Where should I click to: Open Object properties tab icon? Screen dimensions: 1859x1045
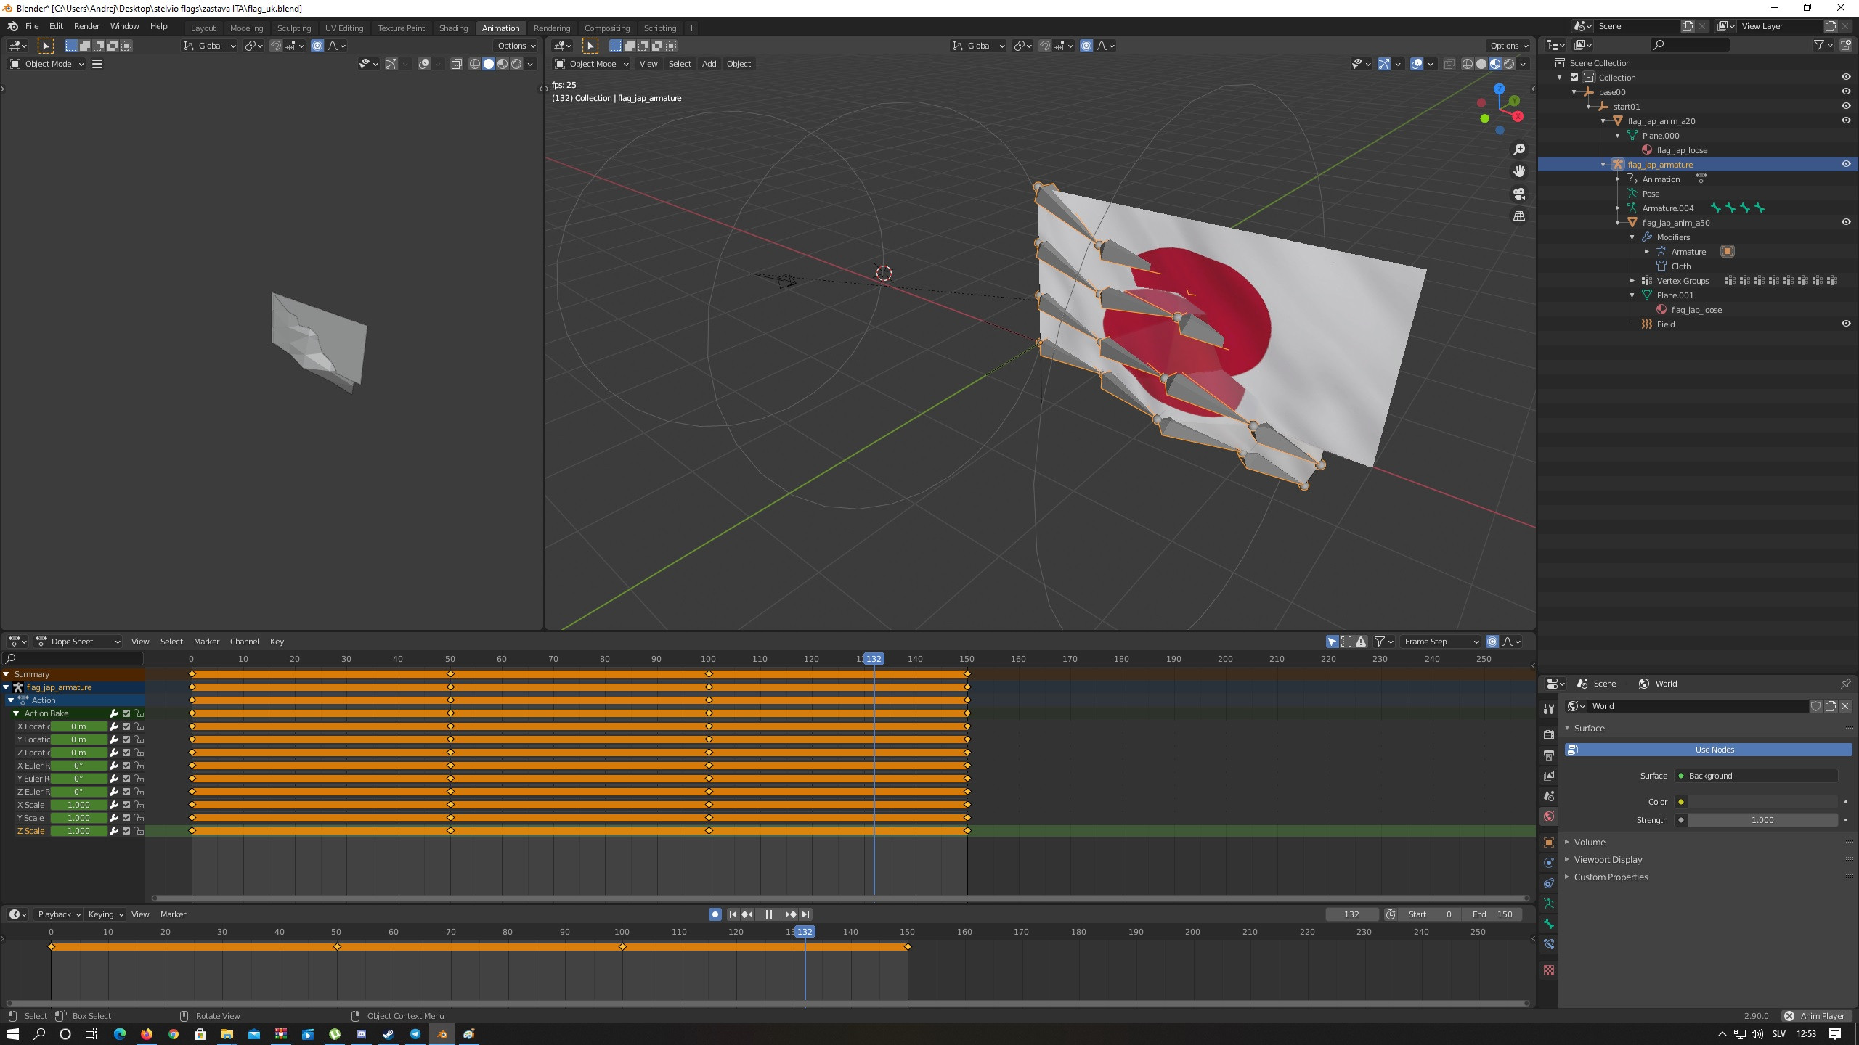tap(1548, 843)
